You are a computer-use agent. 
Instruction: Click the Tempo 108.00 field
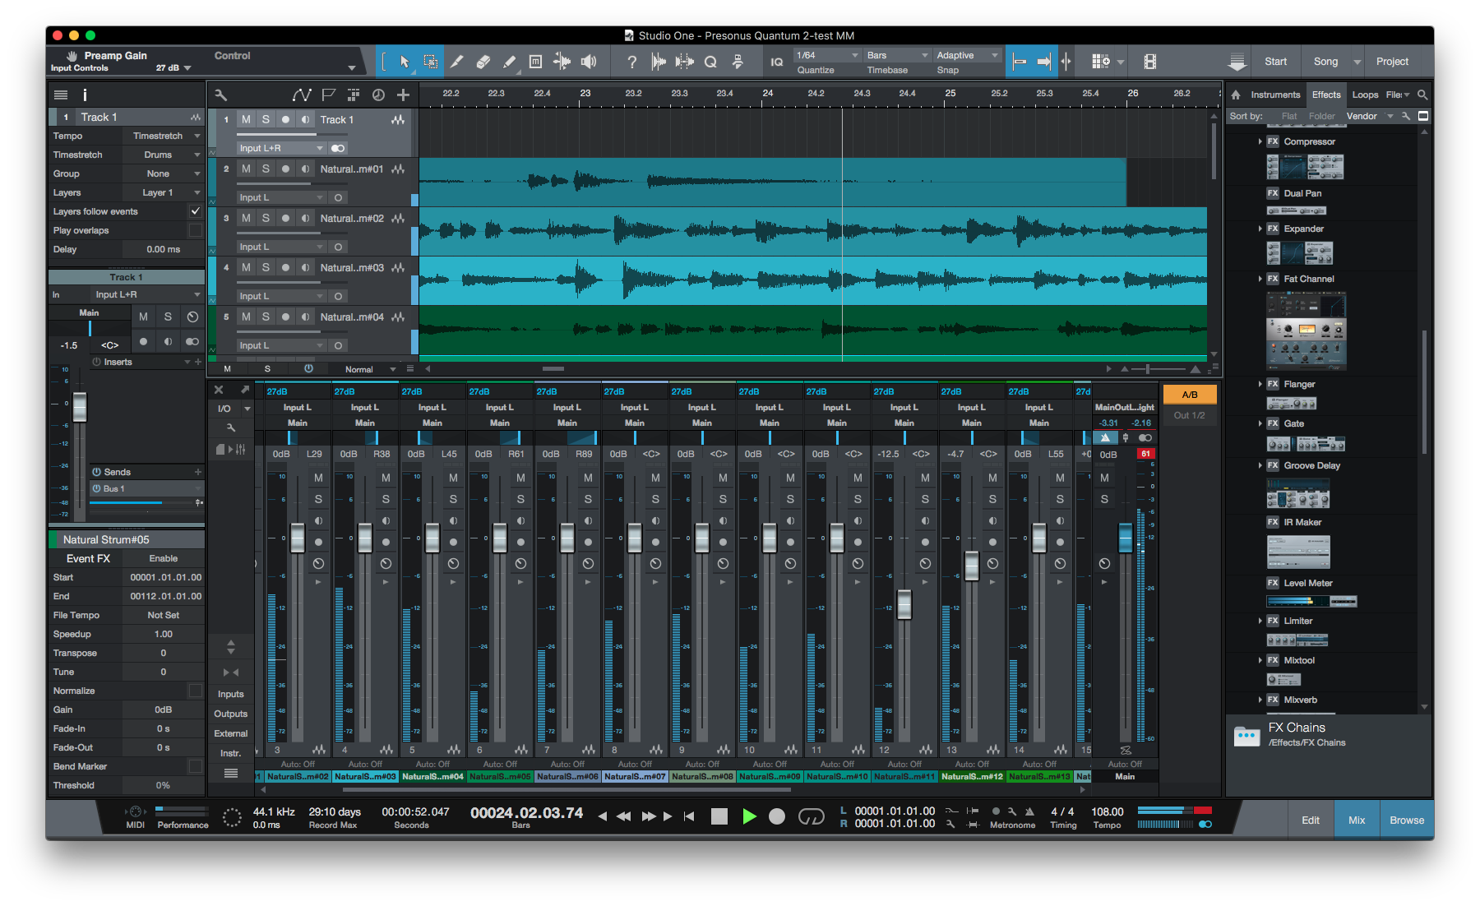pos(1108,811)
